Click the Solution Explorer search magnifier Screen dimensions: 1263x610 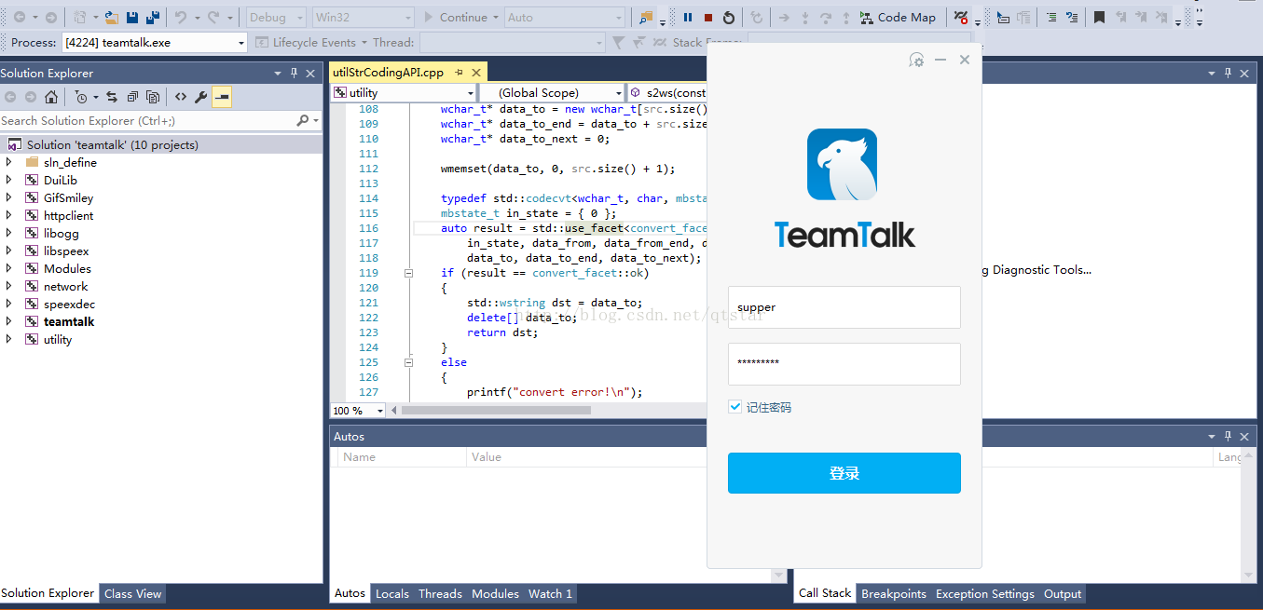point(303,120)
